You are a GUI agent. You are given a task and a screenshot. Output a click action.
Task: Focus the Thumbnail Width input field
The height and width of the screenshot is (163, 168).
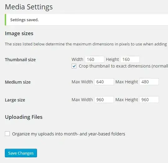pos(94,59)
